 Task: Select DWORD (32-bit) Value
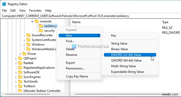point(130,55)
